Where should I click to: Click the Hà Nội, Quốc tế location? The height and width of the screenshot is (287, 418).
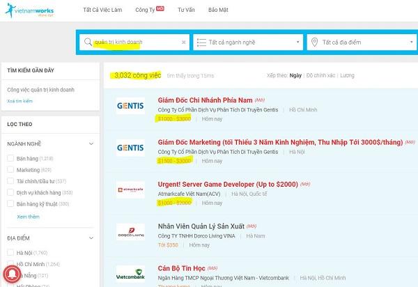pos(249,194)
